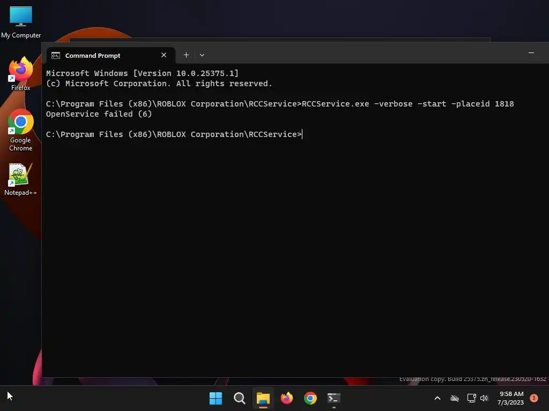This screenshot has width=549, height=411.
Task: Click the 'Microsoft Windows [Version 10.0.25375.1]' line
Action: (142, 73)
